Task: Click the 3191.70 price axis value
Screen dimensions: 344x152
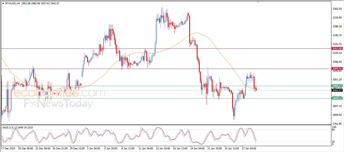Action: tap(337, 44)
